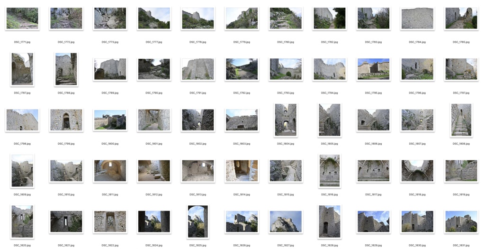The image size is (485, 249).
Task: Select the DSC_1794.jpg photo thumbnail
Action: (330, 69)
